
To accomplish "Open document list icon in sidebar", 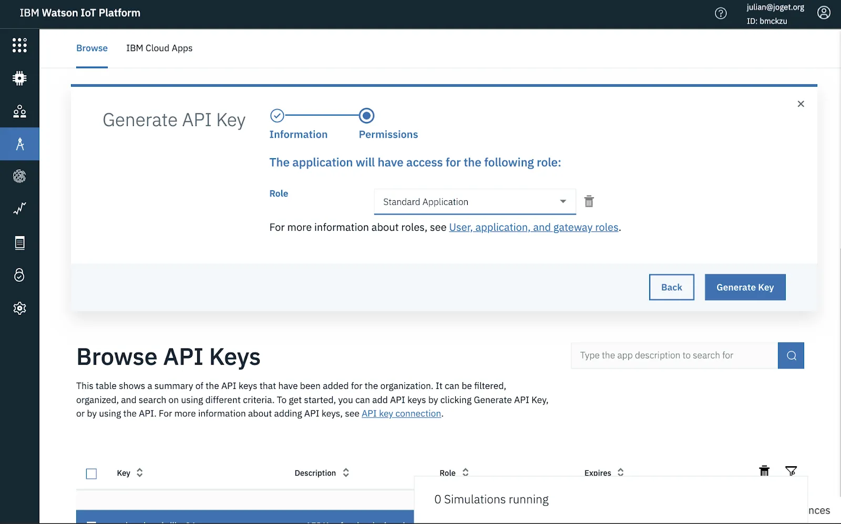I will [x=19, y=243].
